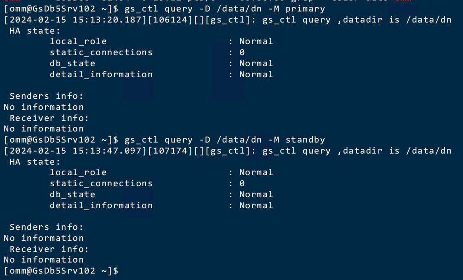This screenshot has width=463, height=280.
Task: Click 'local_role' label in the primary query output
Action: tap(78, 41)
